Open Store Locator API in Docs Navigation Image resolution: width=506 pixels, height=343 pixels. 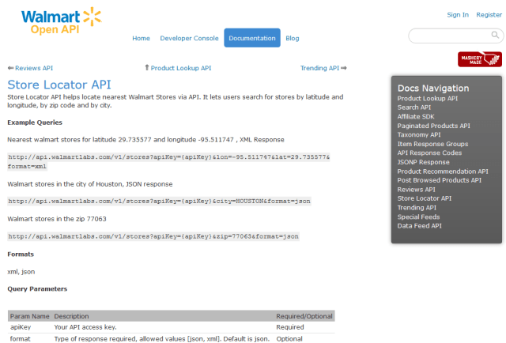[424, 198]
